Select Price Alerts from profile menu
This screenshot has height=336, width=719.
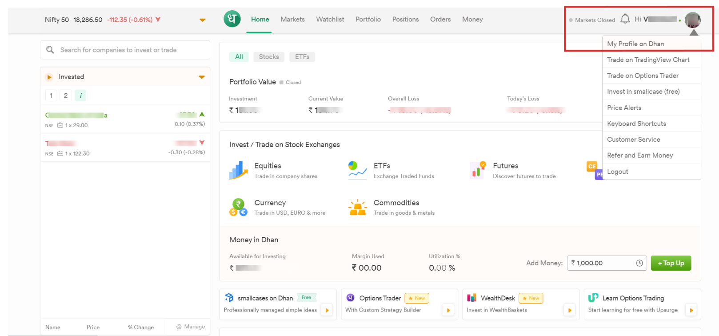624,108
